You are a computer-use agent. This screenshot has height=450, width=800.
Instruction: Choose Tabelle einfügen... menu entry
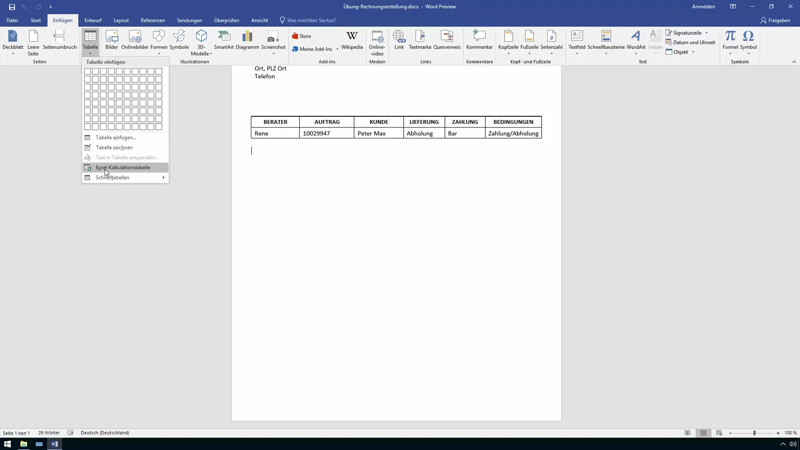click(x=125, y=137)
